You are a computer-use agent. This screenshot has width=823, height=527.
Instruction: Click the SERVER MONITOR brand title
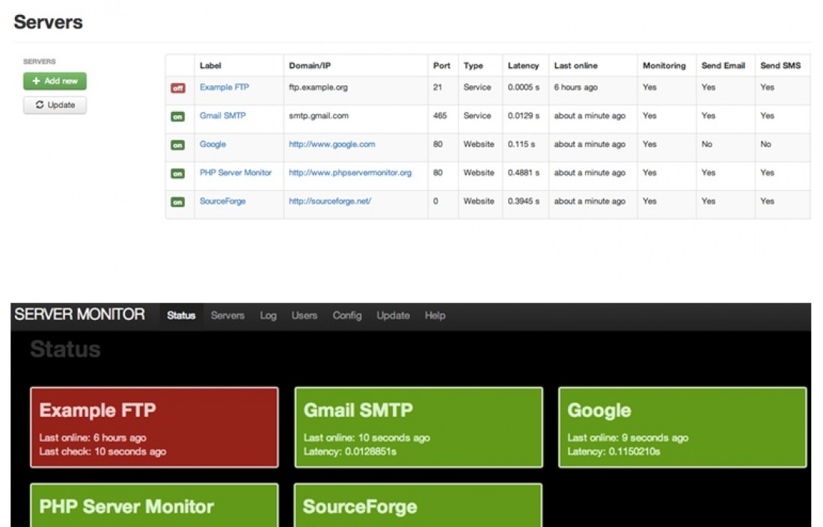80,315
